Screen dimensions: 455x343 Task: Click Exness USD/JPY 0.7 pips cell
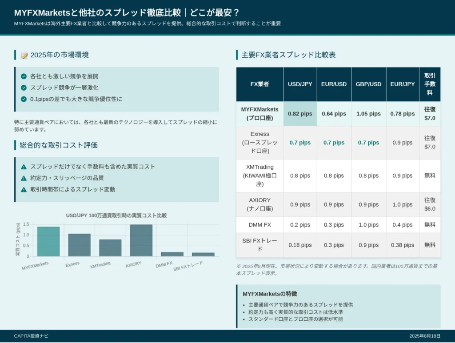(300, 143)
